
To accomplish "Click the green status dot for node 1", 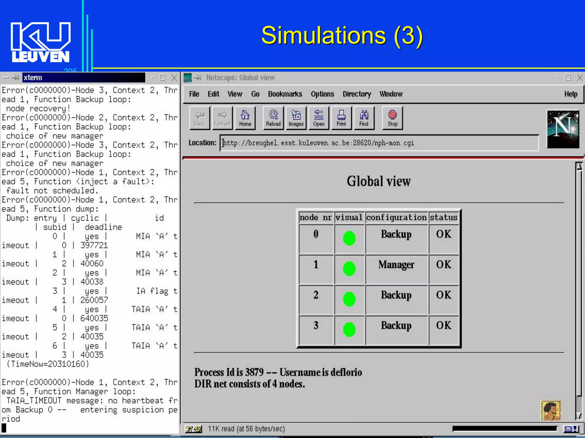I will [349, 269].
